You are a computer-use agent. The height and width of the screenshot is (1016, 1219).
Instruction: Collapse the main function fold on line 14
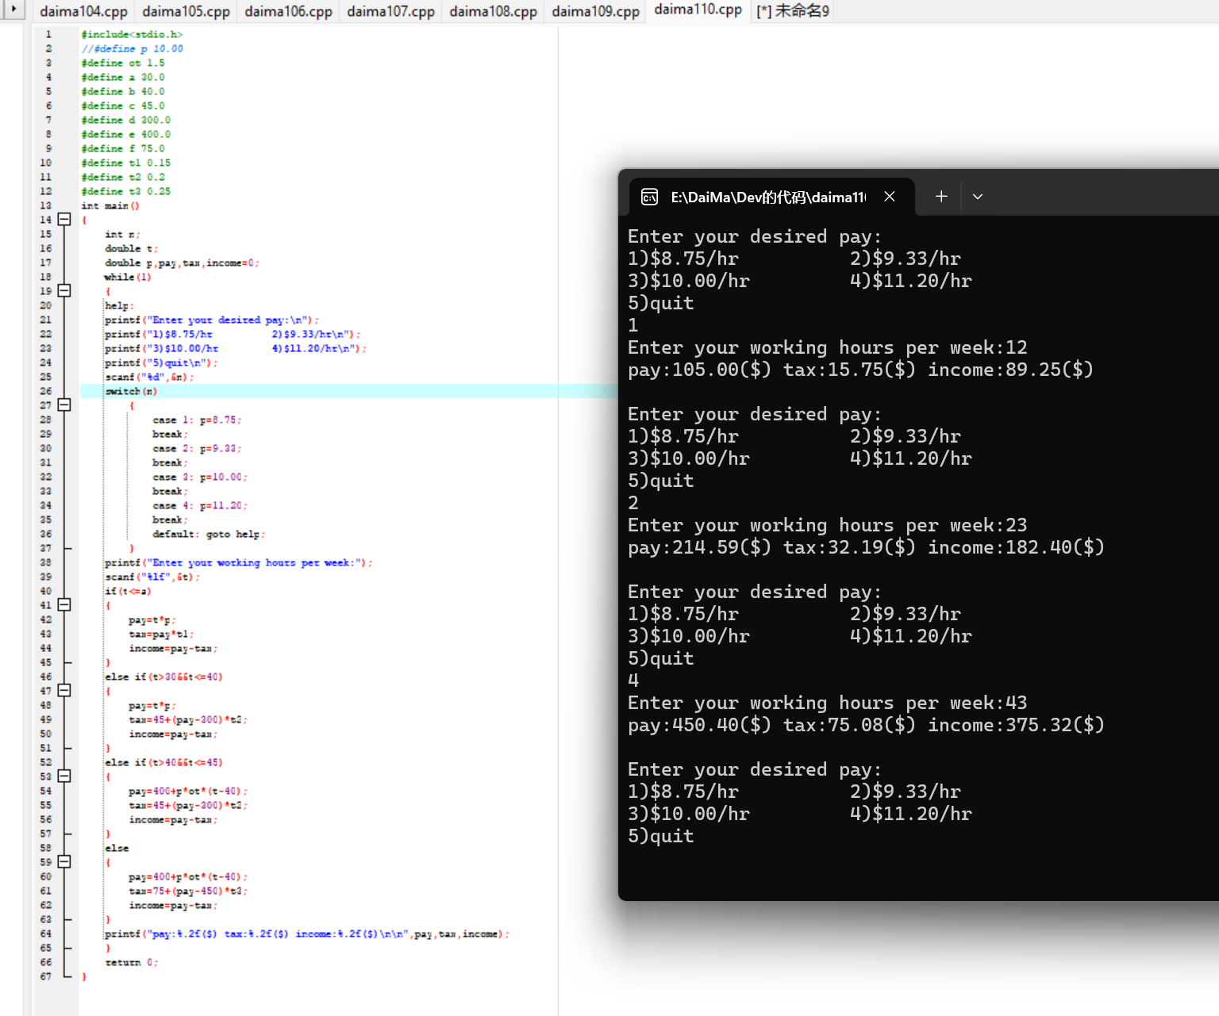coord(64,219)
